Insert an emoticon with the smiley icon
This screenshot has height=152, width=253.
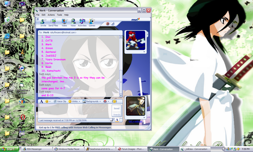(47, 101)
